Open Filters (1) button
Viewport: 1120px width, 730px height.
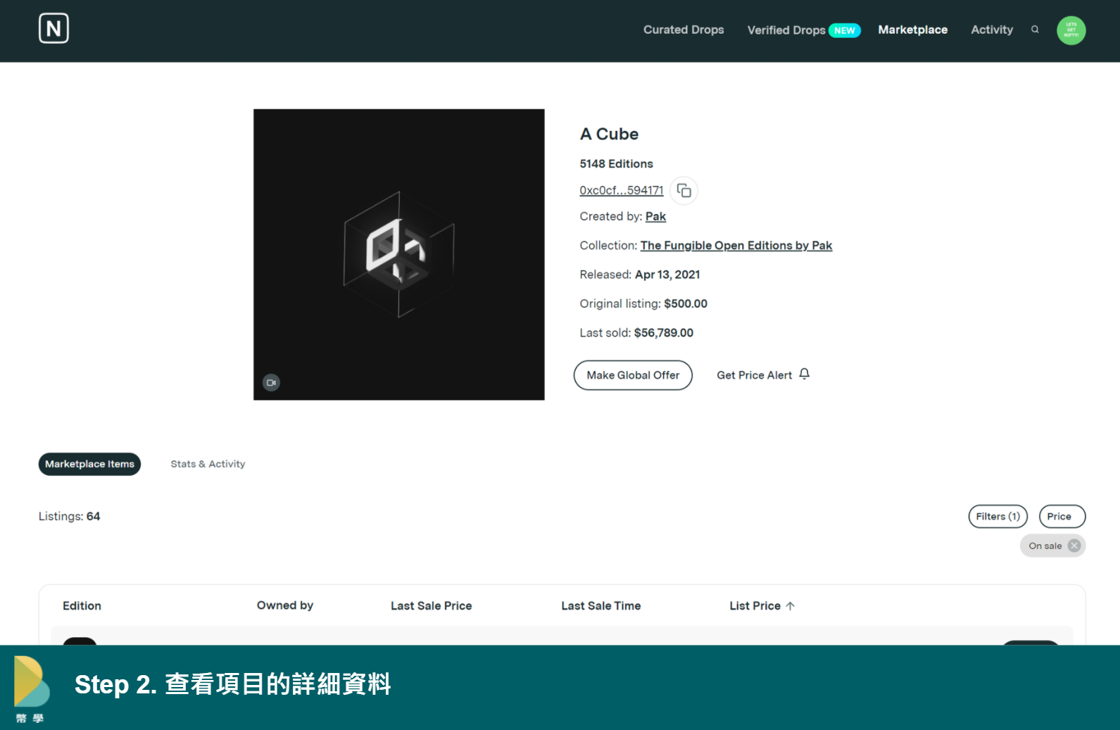pyautogui.click(x=998, y=517)
